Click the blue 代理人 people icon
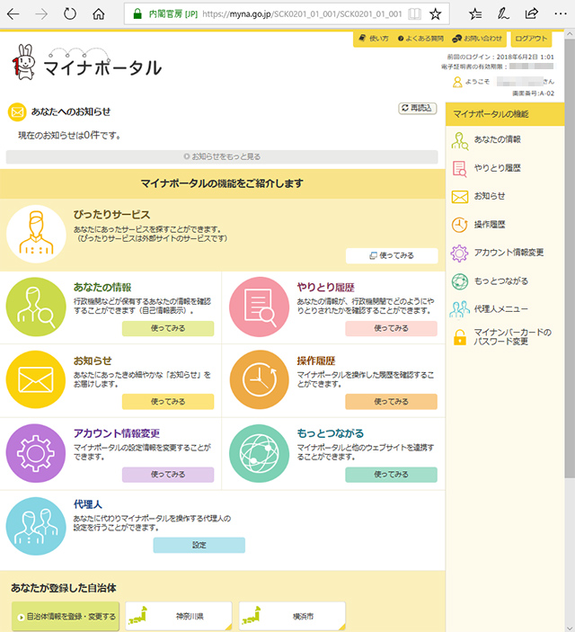The width and height of the screenshot is (575, 632). coord(36,526)
